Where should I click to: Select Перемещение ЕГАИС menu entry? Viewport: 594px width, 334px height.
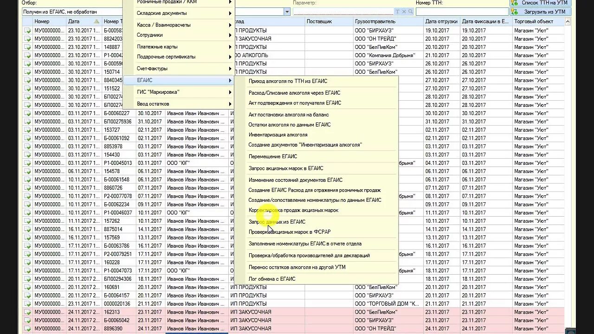click(x=273, y=157)
